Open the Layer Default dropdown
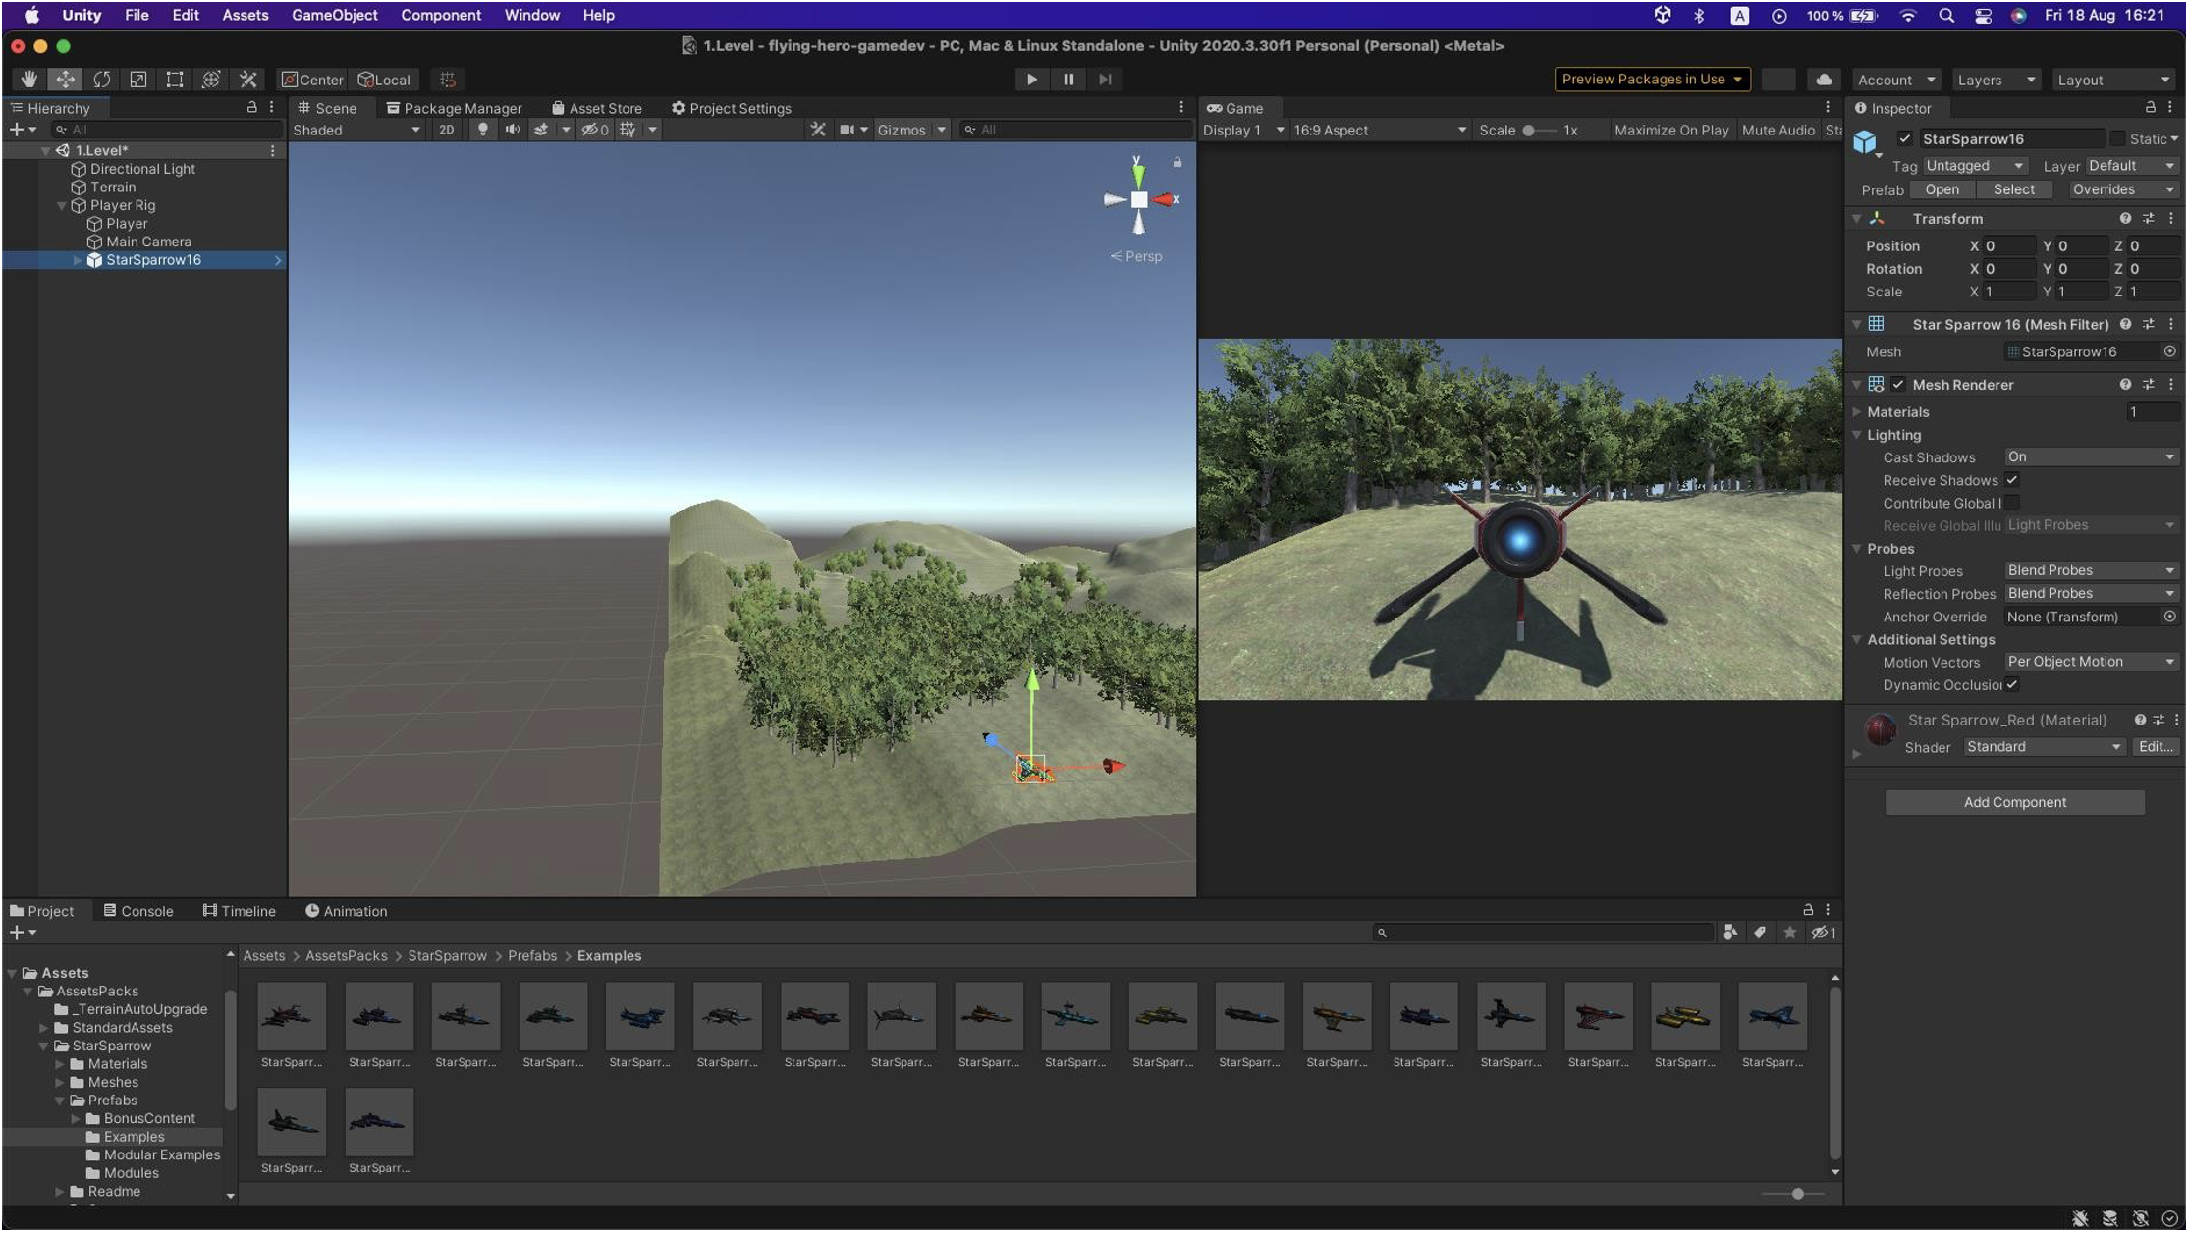Image resolution: width=2188 pixels, height=1235 pixels. (2132, 166)
